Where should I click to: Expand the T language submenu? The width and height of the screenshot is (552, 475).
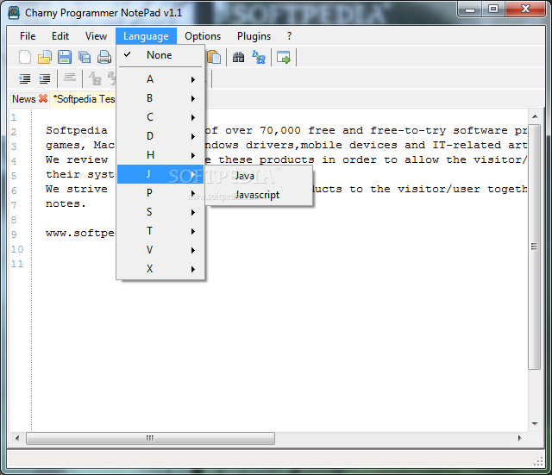tap(160, 231)
